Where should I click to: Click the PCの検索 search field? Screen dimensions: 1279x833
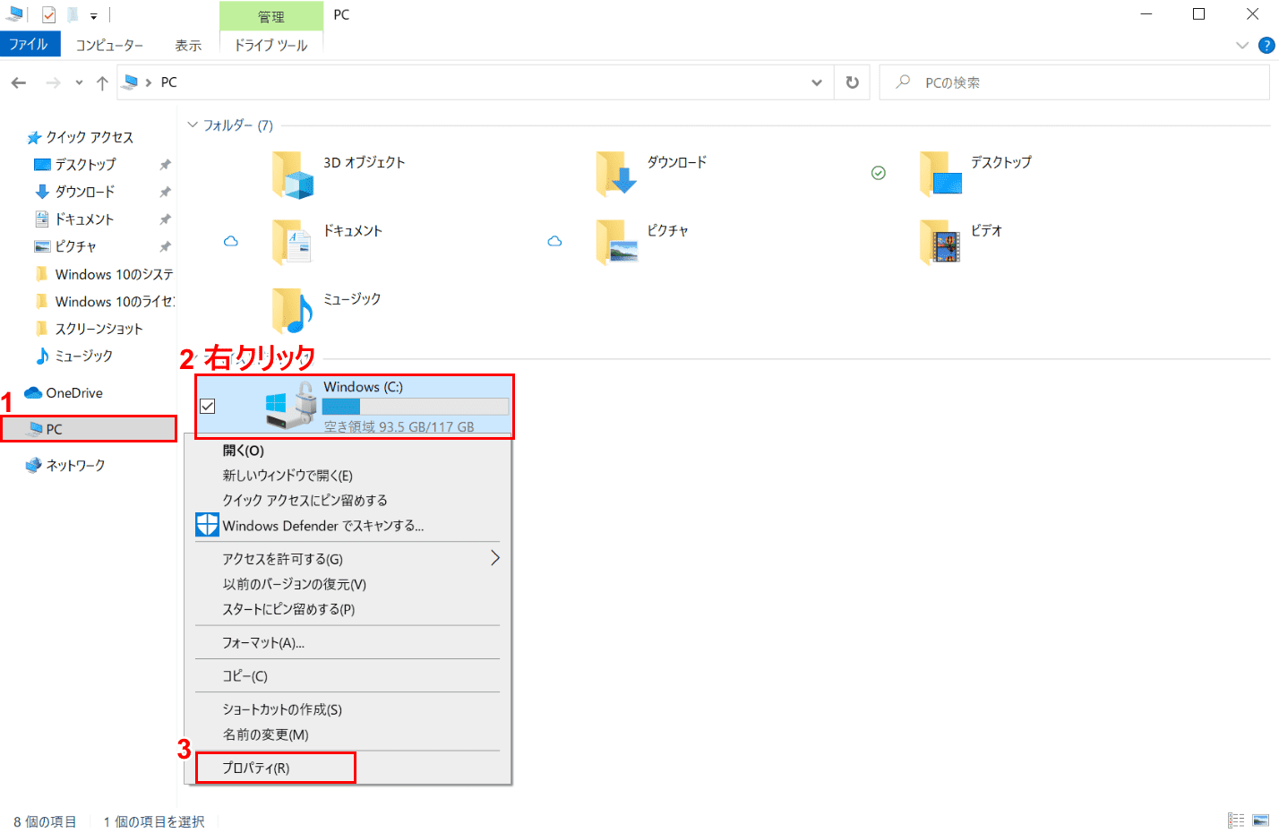pyautogui.click(x=1074, y=82)
